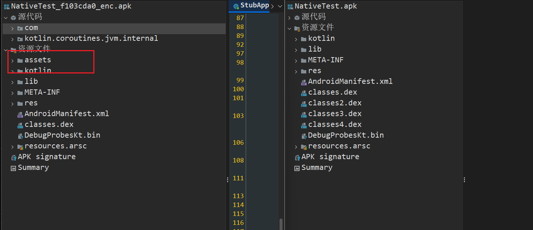This screenshot has height=230, width=533.
Task: Click the resources.arsc icon in the right tree
Action: [x=304, y=147]
